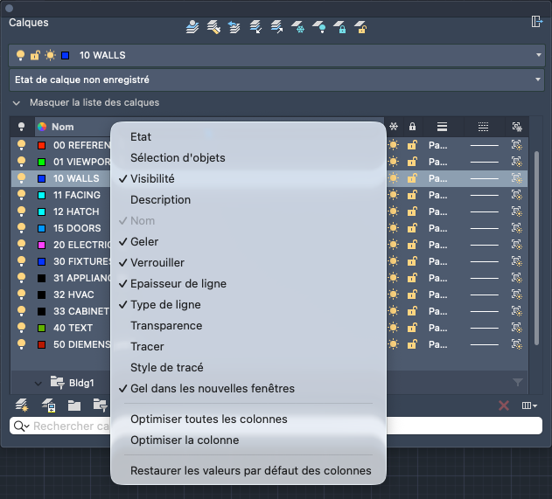
Task: Click the new viewport freeze column header
Action: click(x=517, y=127)
